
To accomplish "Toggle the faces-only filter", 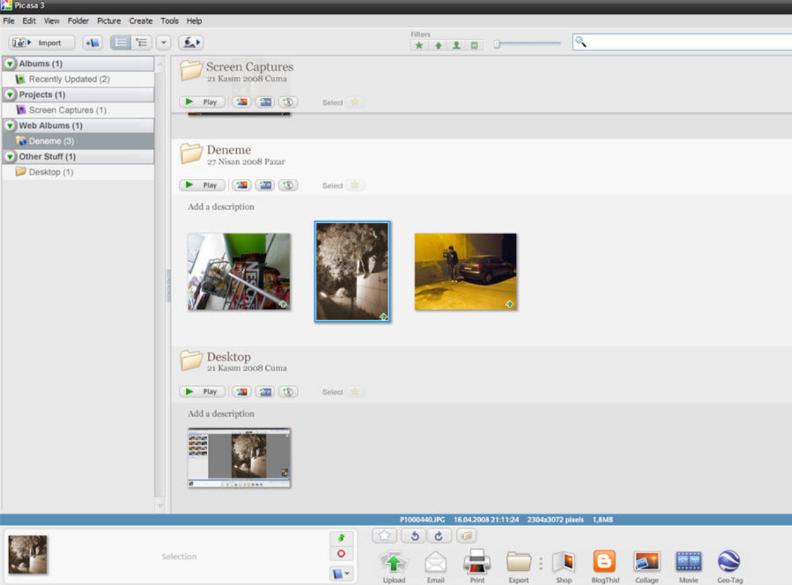I will [x=456, y=45].
